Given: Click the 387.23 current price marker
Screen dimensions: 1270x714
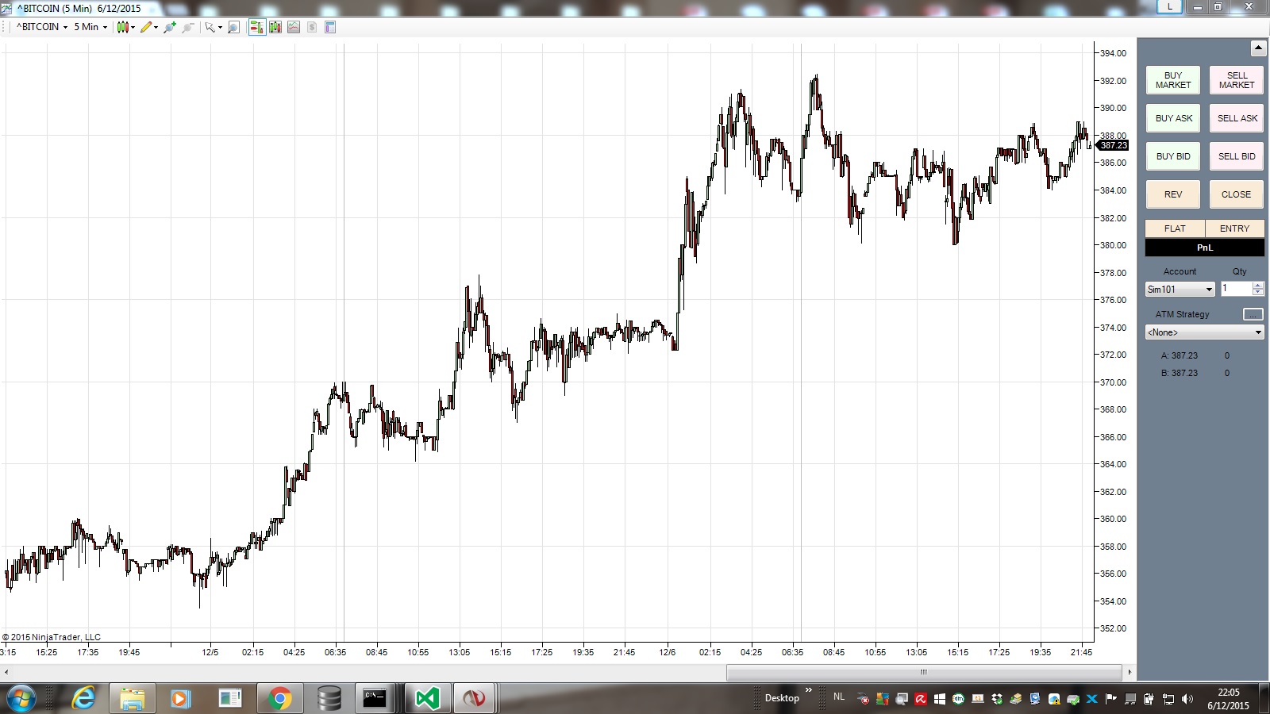Looking at the screenshot, I should click(1112, 145).
